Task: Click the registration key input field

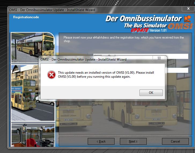Action: coord(178,70)
